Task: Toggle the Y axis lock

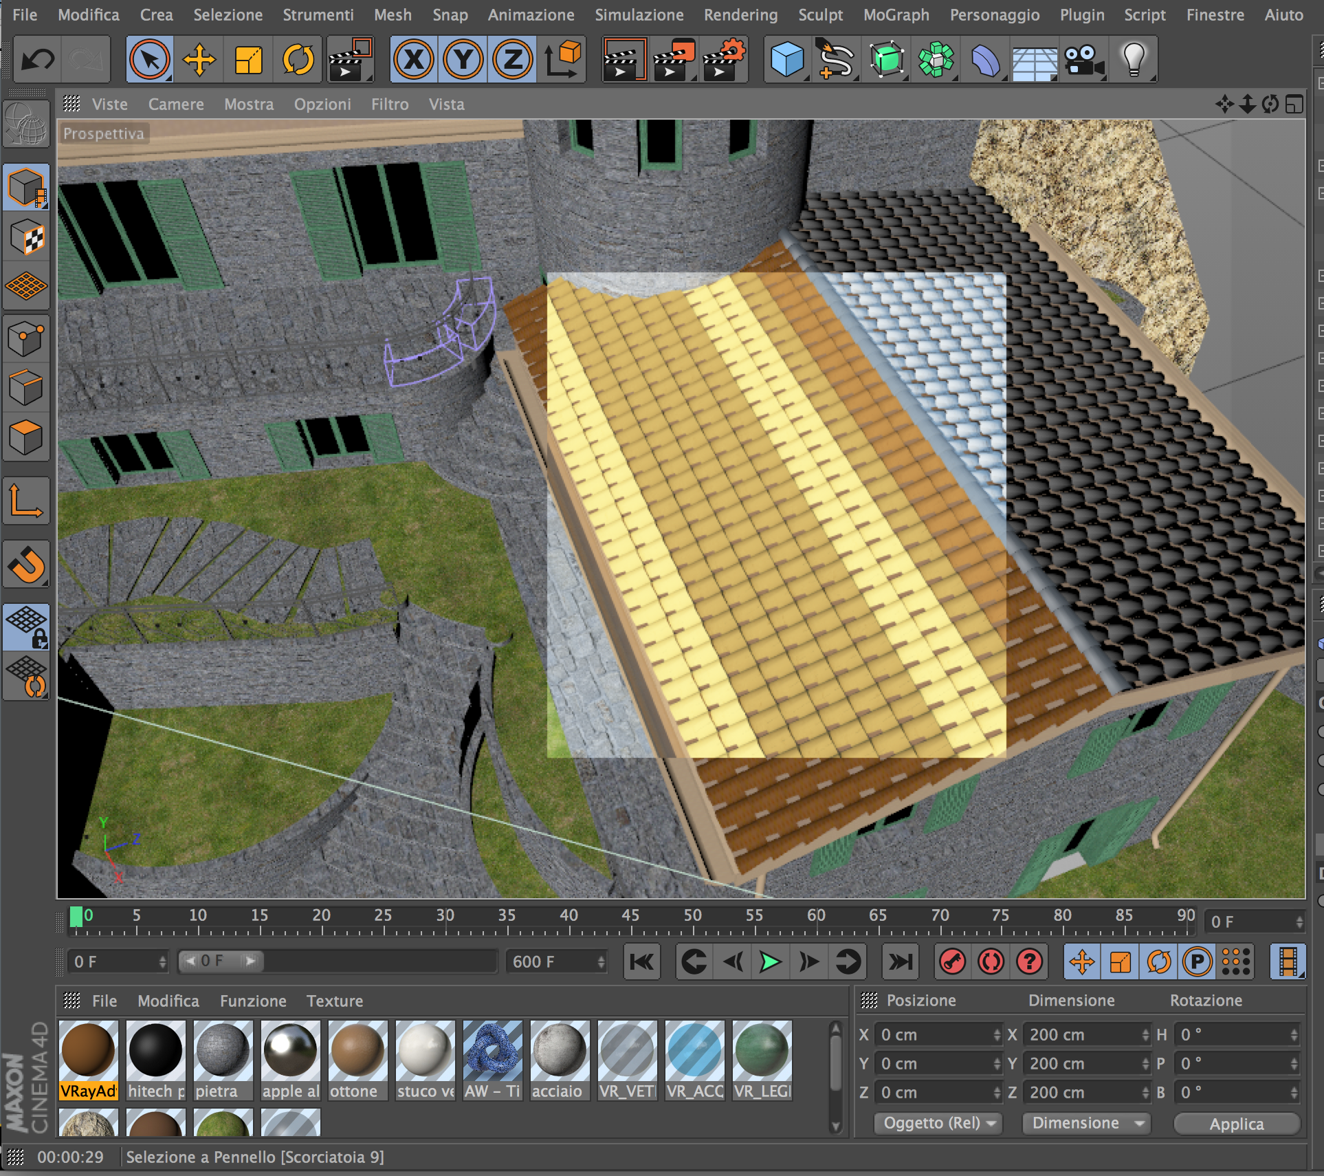Action: point(463,60)
